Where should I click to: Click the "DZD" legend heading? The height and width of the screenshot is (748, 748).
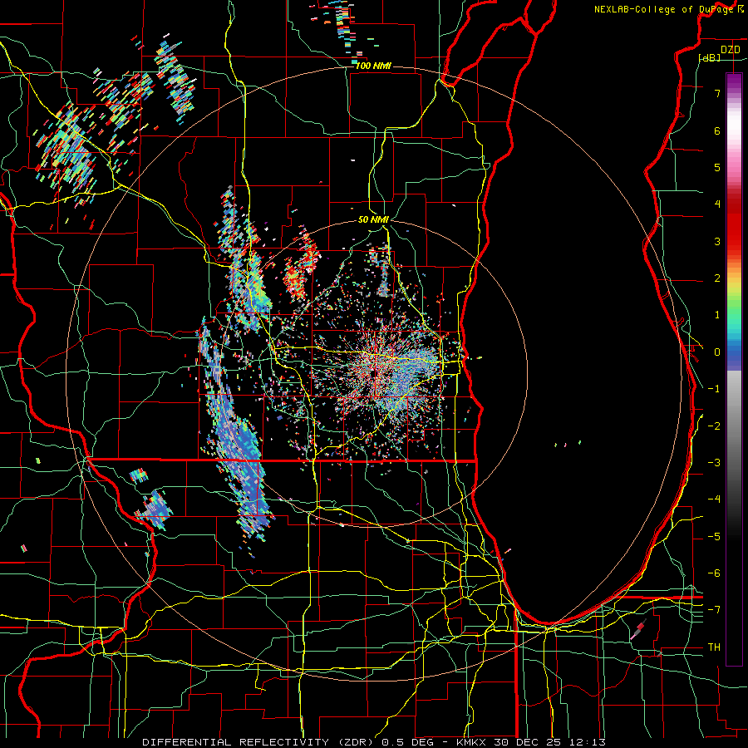coord(731,49)
